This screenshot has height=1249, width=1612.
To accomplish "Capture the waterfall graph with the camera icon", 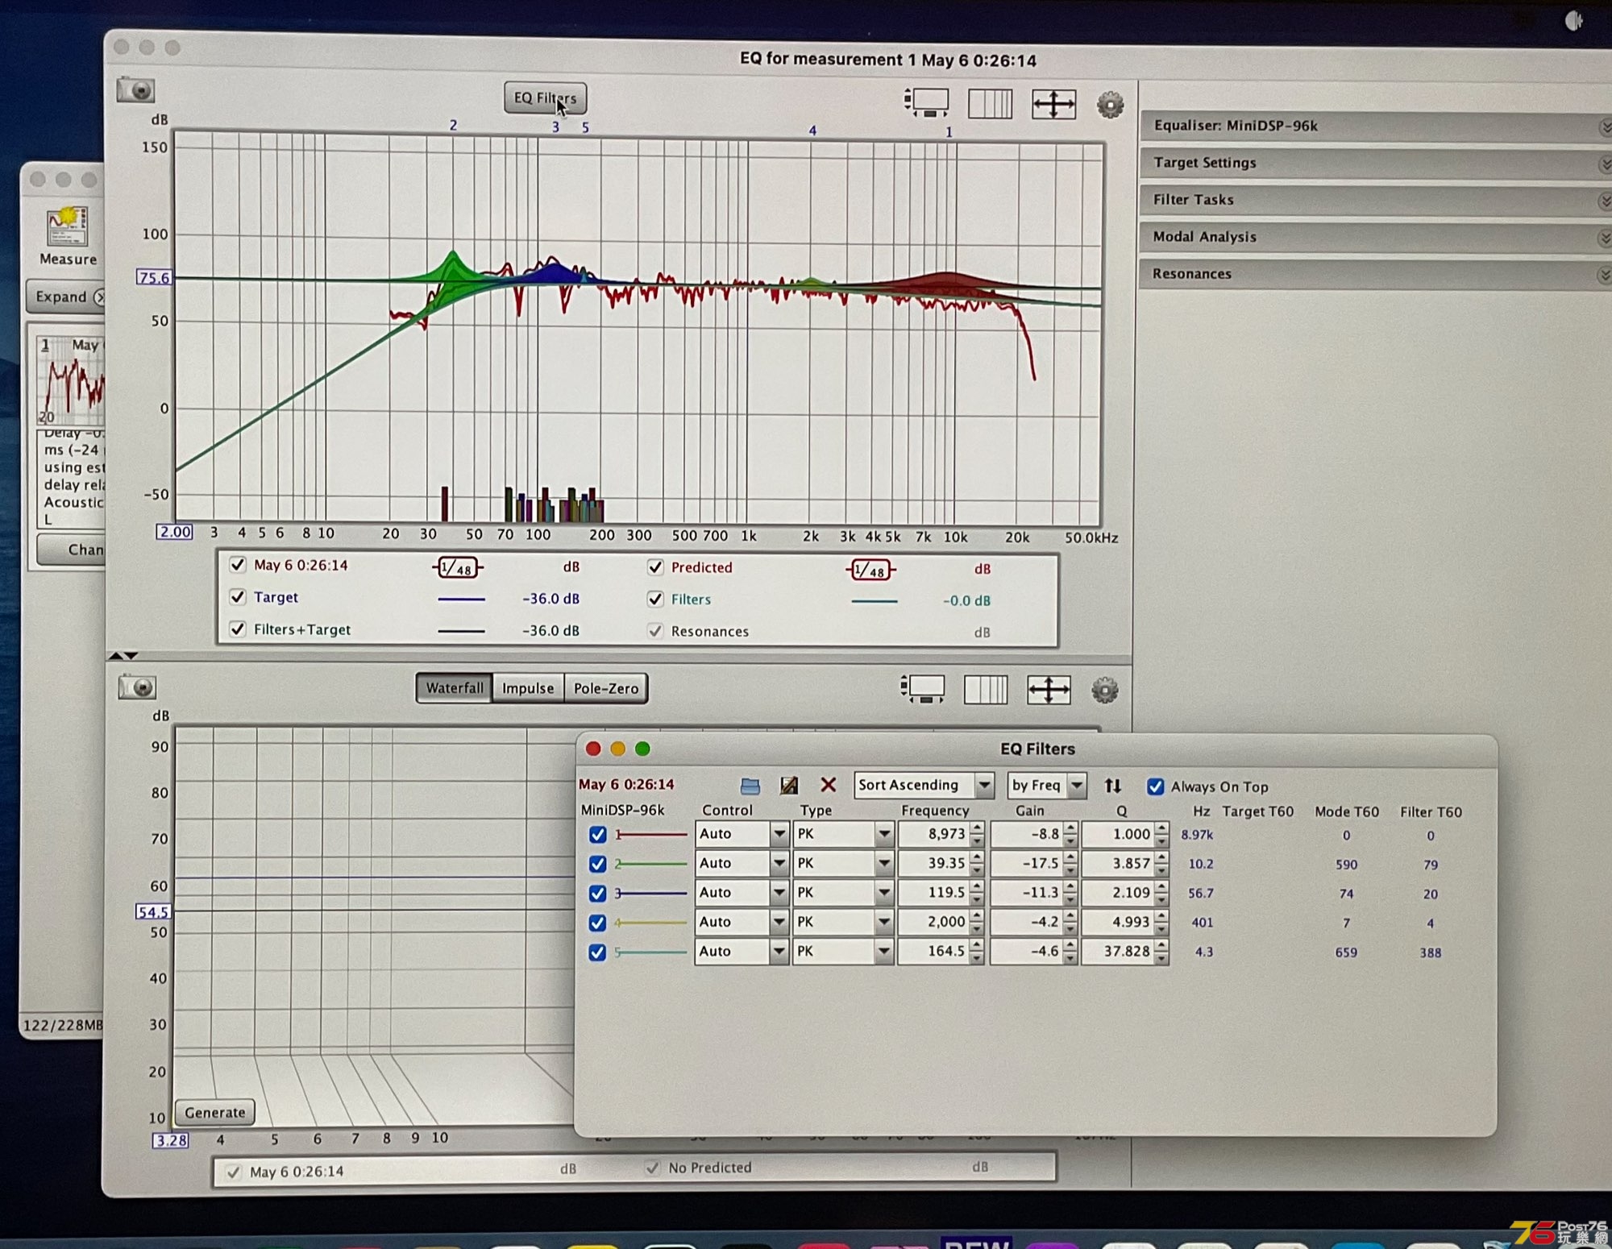I will coord(137,687).
